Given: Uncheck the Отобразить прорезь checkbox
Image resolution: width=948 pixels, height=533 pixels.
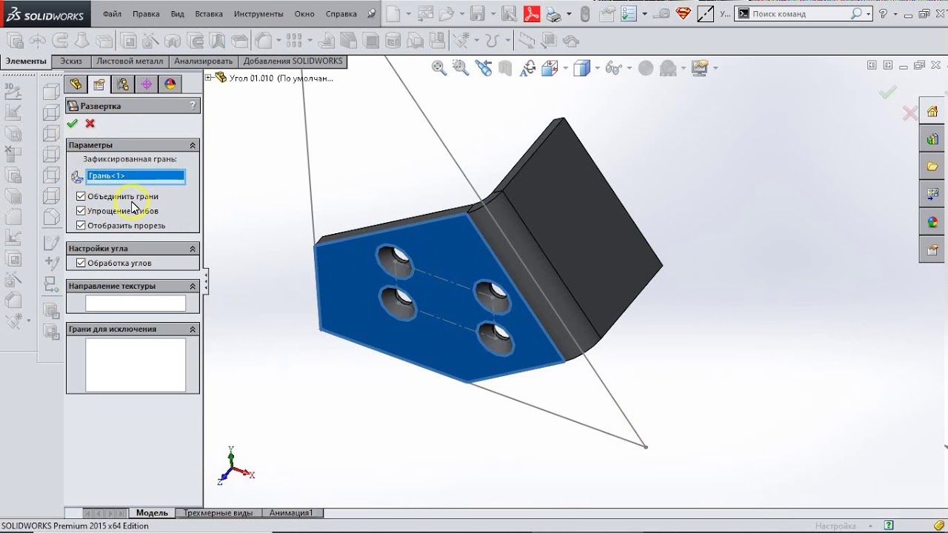Looking at the screenshot, I should (x=81, y=226).
